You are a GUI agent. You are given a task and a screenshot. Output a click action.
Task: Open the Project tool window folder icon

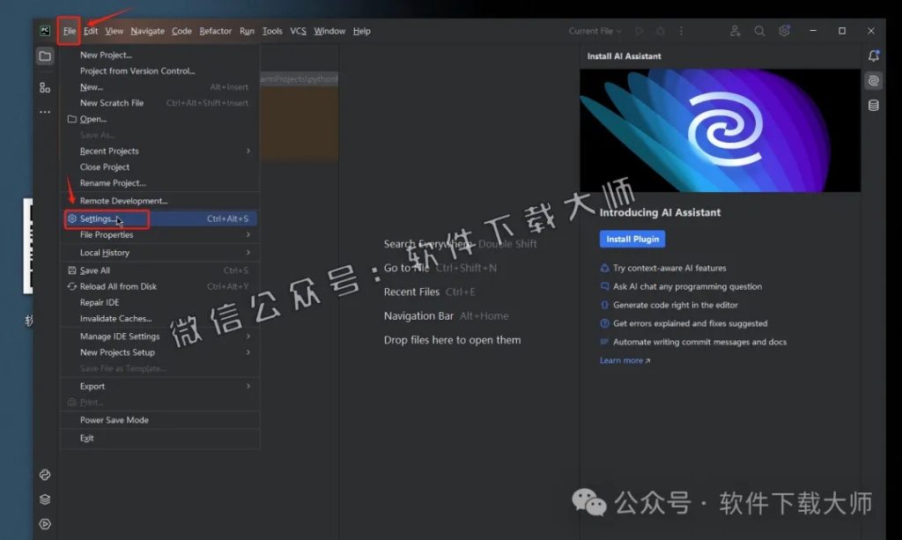[45, 55]
